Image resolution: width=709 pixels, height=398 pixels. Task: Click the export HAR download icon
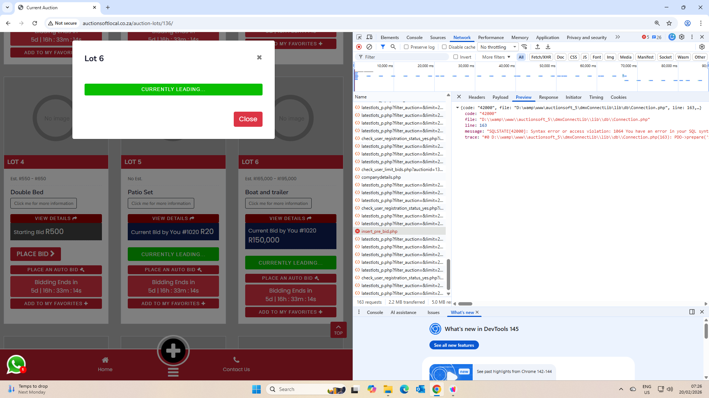tap(548, 47)
